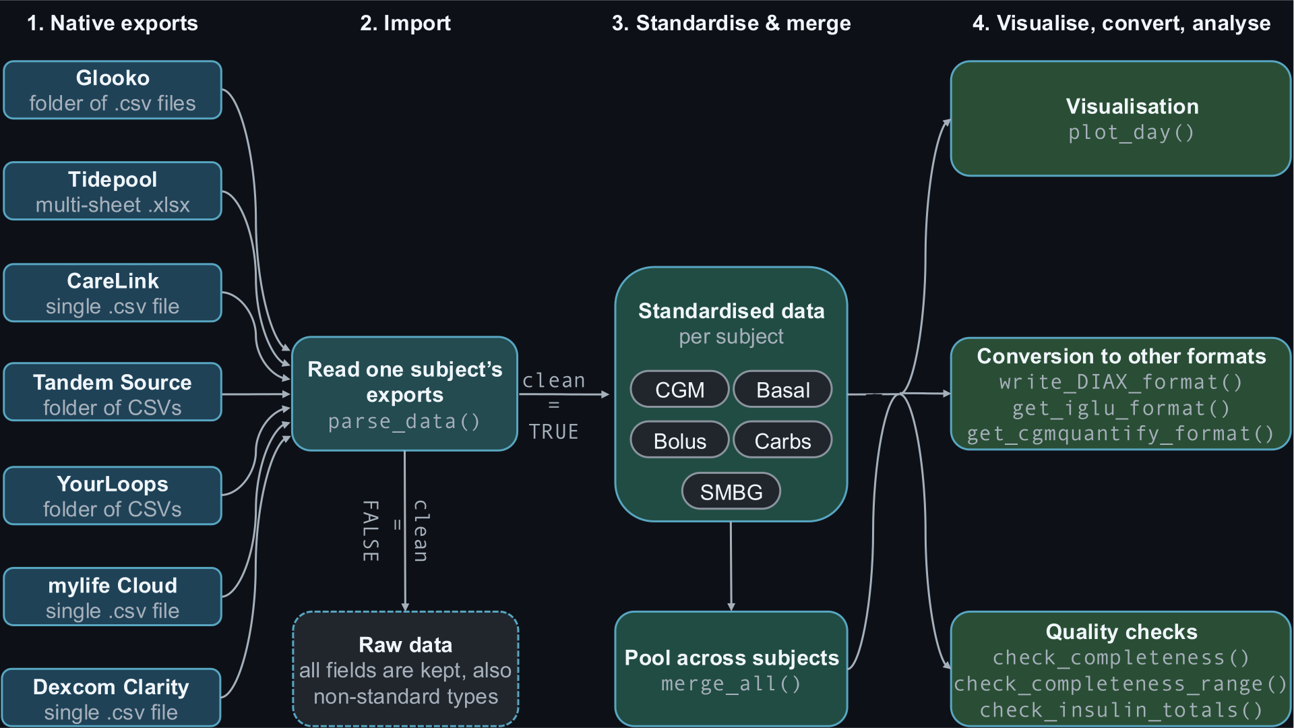Click the 'Conversion to other formats' title
The height and width of the screenshot is (728, 1294).
tap(1121, 357)
